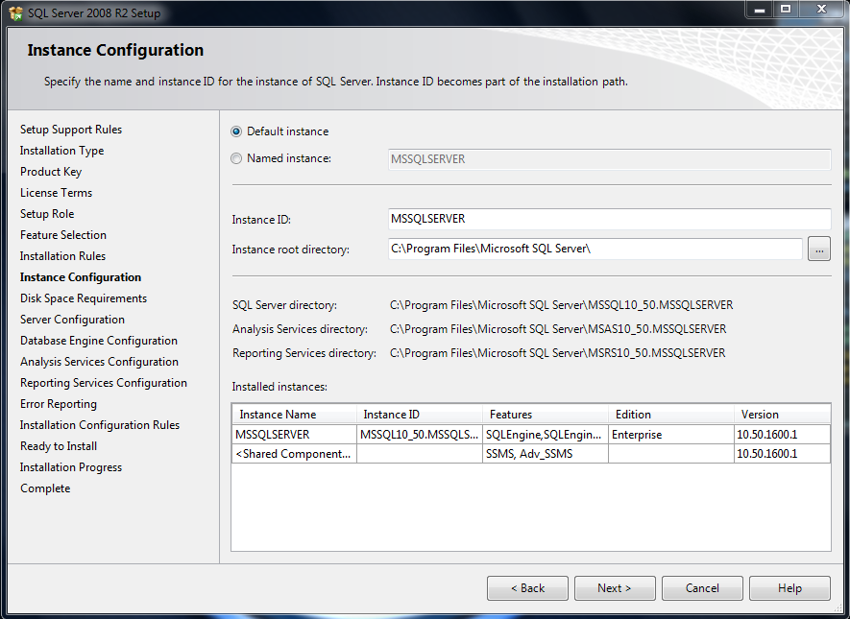This screenshot has height=619, width=850.
Task: Click the Product Key step
Action: pyautogui.click(x=51, y=172)
